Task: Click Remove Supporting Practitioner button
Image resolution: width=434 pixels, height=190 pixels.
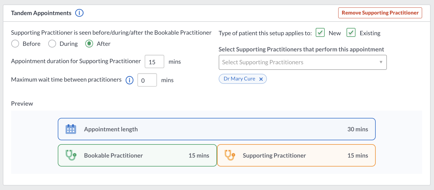Action: [x=380, y=13]
